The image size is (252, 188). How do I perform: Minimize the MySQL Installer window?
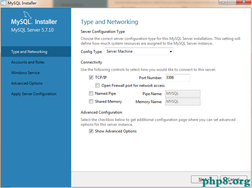(x=223, y=2)
